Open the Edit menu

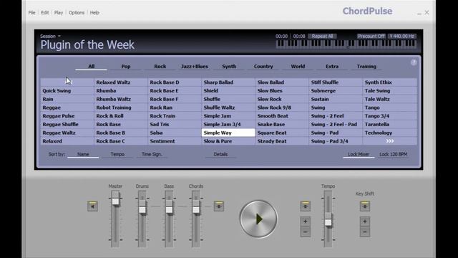(44, 13)
